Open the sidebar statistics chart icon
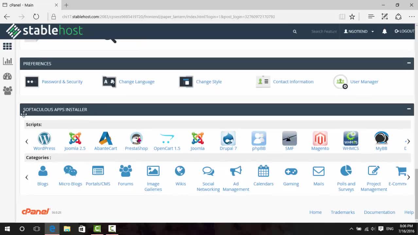 (x=7, y=61)
